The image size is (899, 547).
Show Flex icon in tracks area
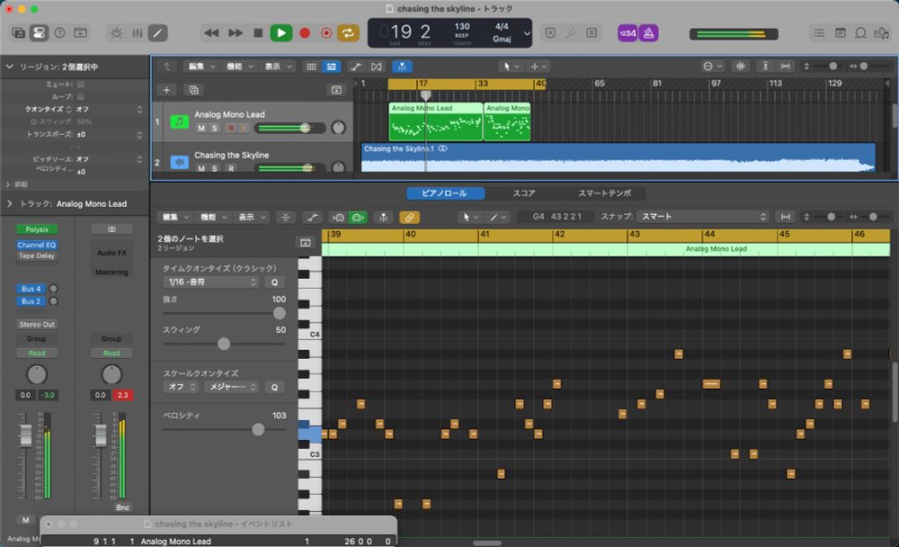(x=376, y=67)
